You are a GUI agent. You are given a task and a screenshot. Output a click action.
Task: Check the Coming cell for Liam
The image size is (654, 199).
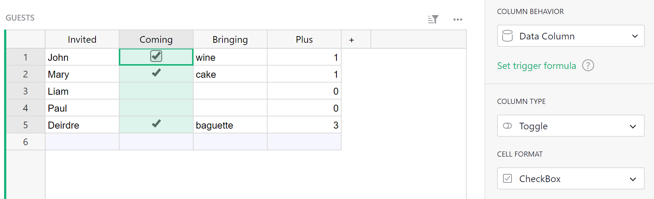156,91
